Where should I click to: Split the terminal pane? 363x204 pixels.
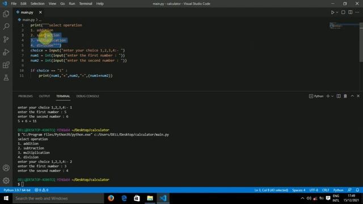pos(339,96)
